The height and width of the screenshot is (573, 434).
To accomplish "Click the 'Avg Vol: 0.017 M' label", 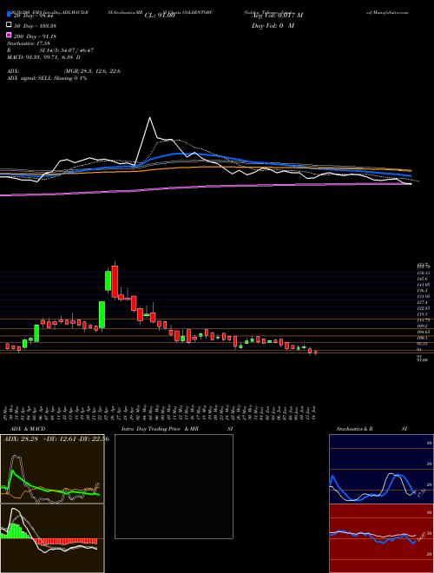I will pyautogui.click(x=277, y=16).
